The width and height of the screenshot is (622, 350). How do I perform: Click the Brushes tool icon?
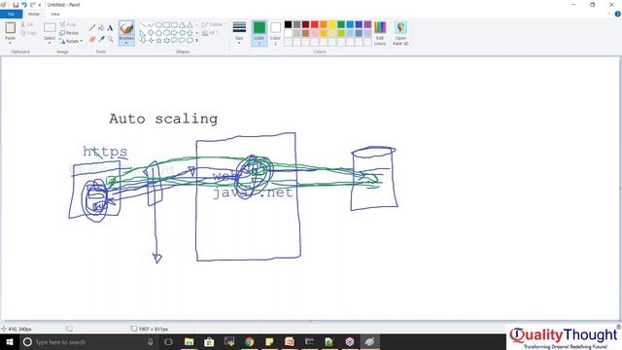(126, 28)
